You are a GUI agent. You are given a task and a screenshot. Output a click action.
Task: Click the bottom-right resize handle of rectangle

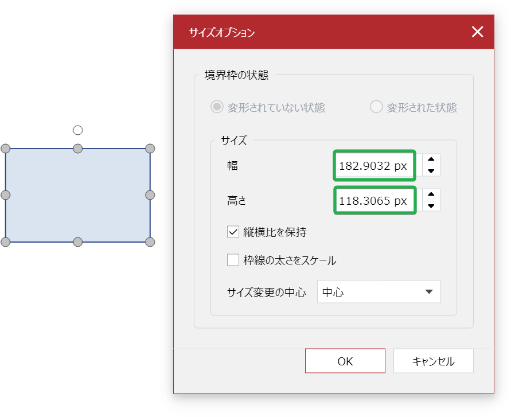coord(150,242)
